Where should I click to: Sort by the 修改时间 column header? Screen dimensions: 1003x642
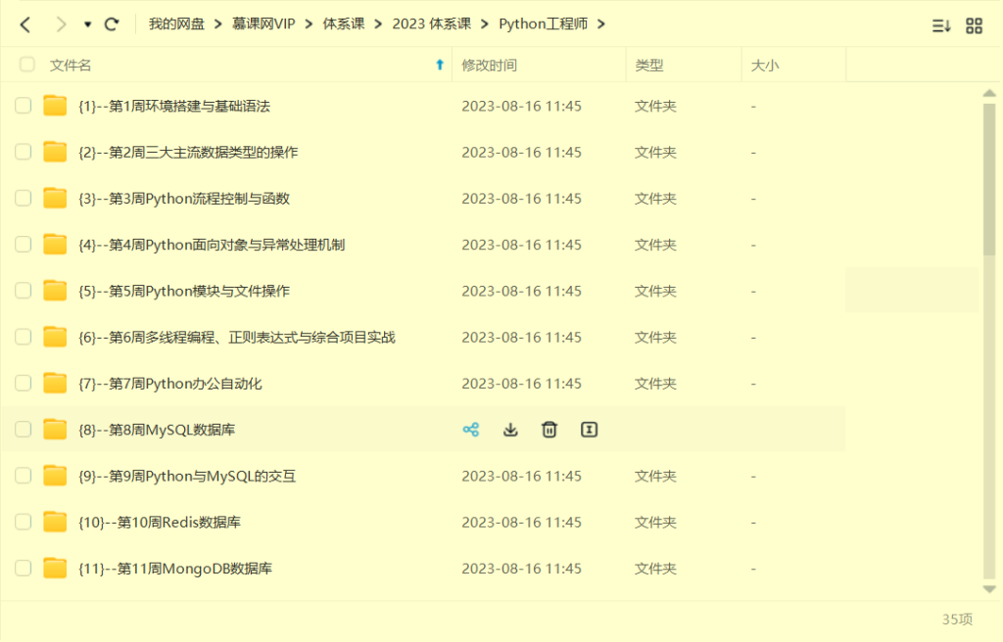[490, 66]
